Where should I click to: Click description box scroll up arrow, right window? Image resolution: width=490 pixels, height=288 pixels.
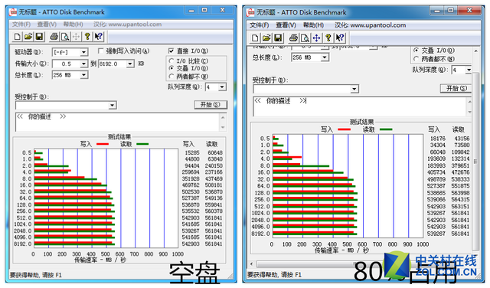469,102
